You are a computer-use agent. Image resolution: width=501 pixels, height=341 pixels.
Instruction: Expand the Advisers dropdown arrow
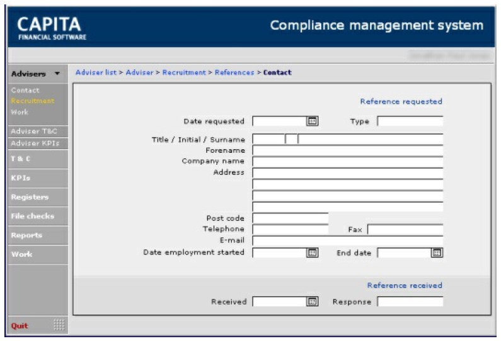(x=57, y=74)
